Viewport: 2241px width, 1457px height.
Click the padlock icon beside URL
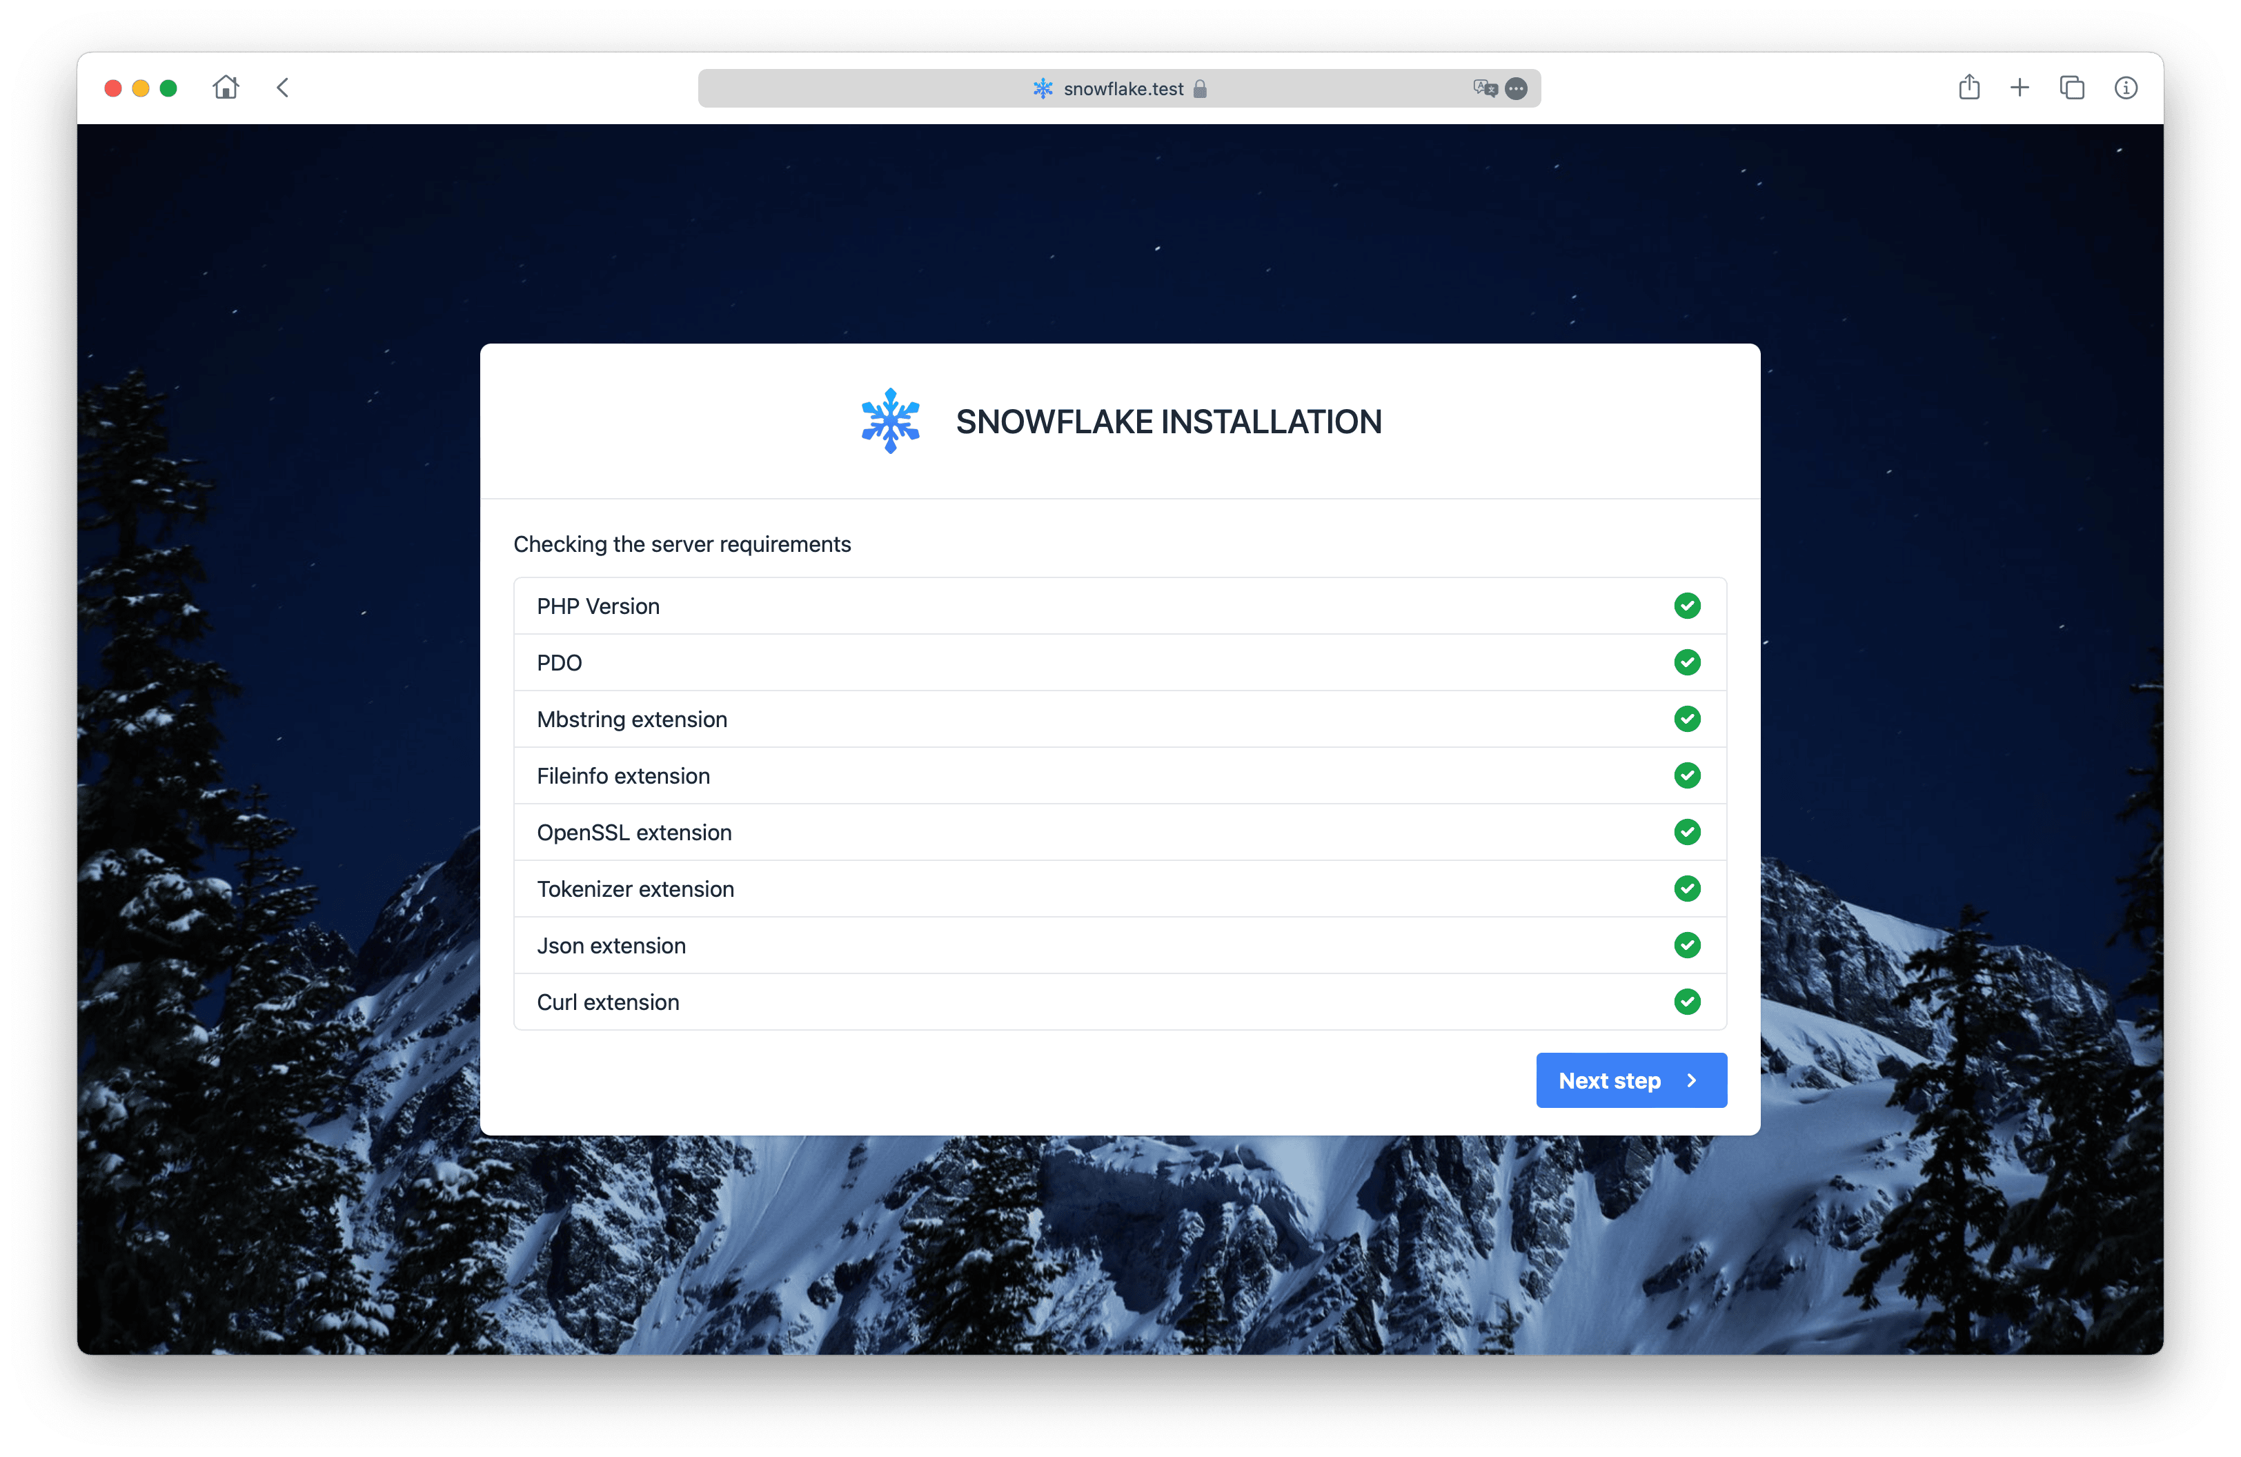click(1200, 88)
